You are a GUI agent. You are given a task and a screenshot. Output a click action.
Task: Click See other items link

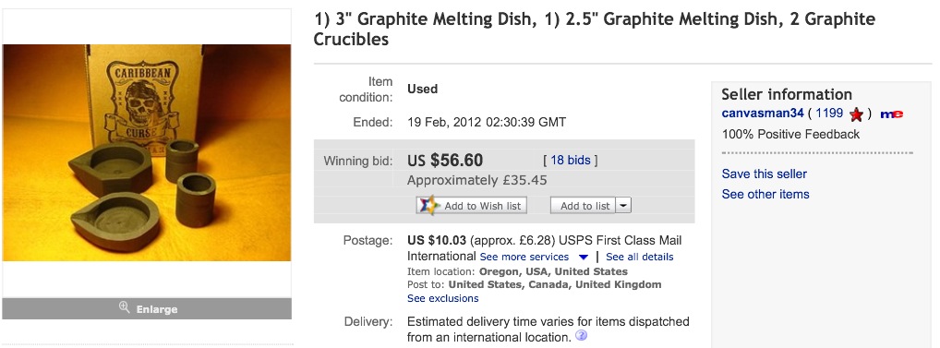click(765, 194)
